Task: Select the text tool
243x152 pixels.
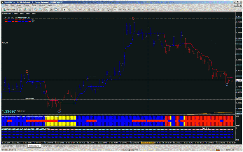Action: click(98, 10)
